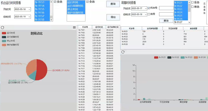The width and height of the screenshot is (208, 111).
Task: Check the 单选 checkbox
Action: (x=193, y=6)
